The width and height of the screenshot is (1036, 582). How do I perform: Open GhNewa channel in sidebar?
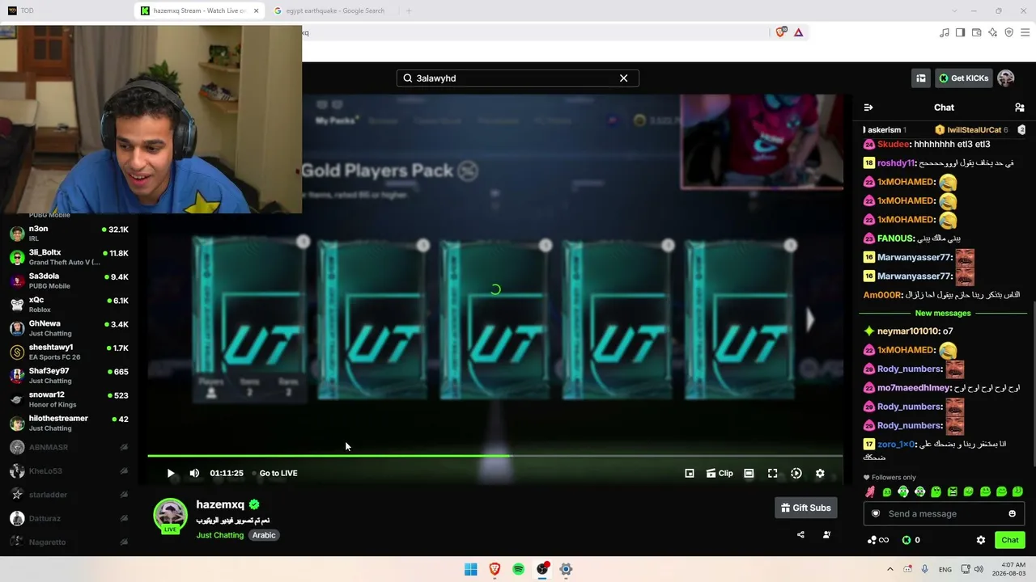pos(69,328)
